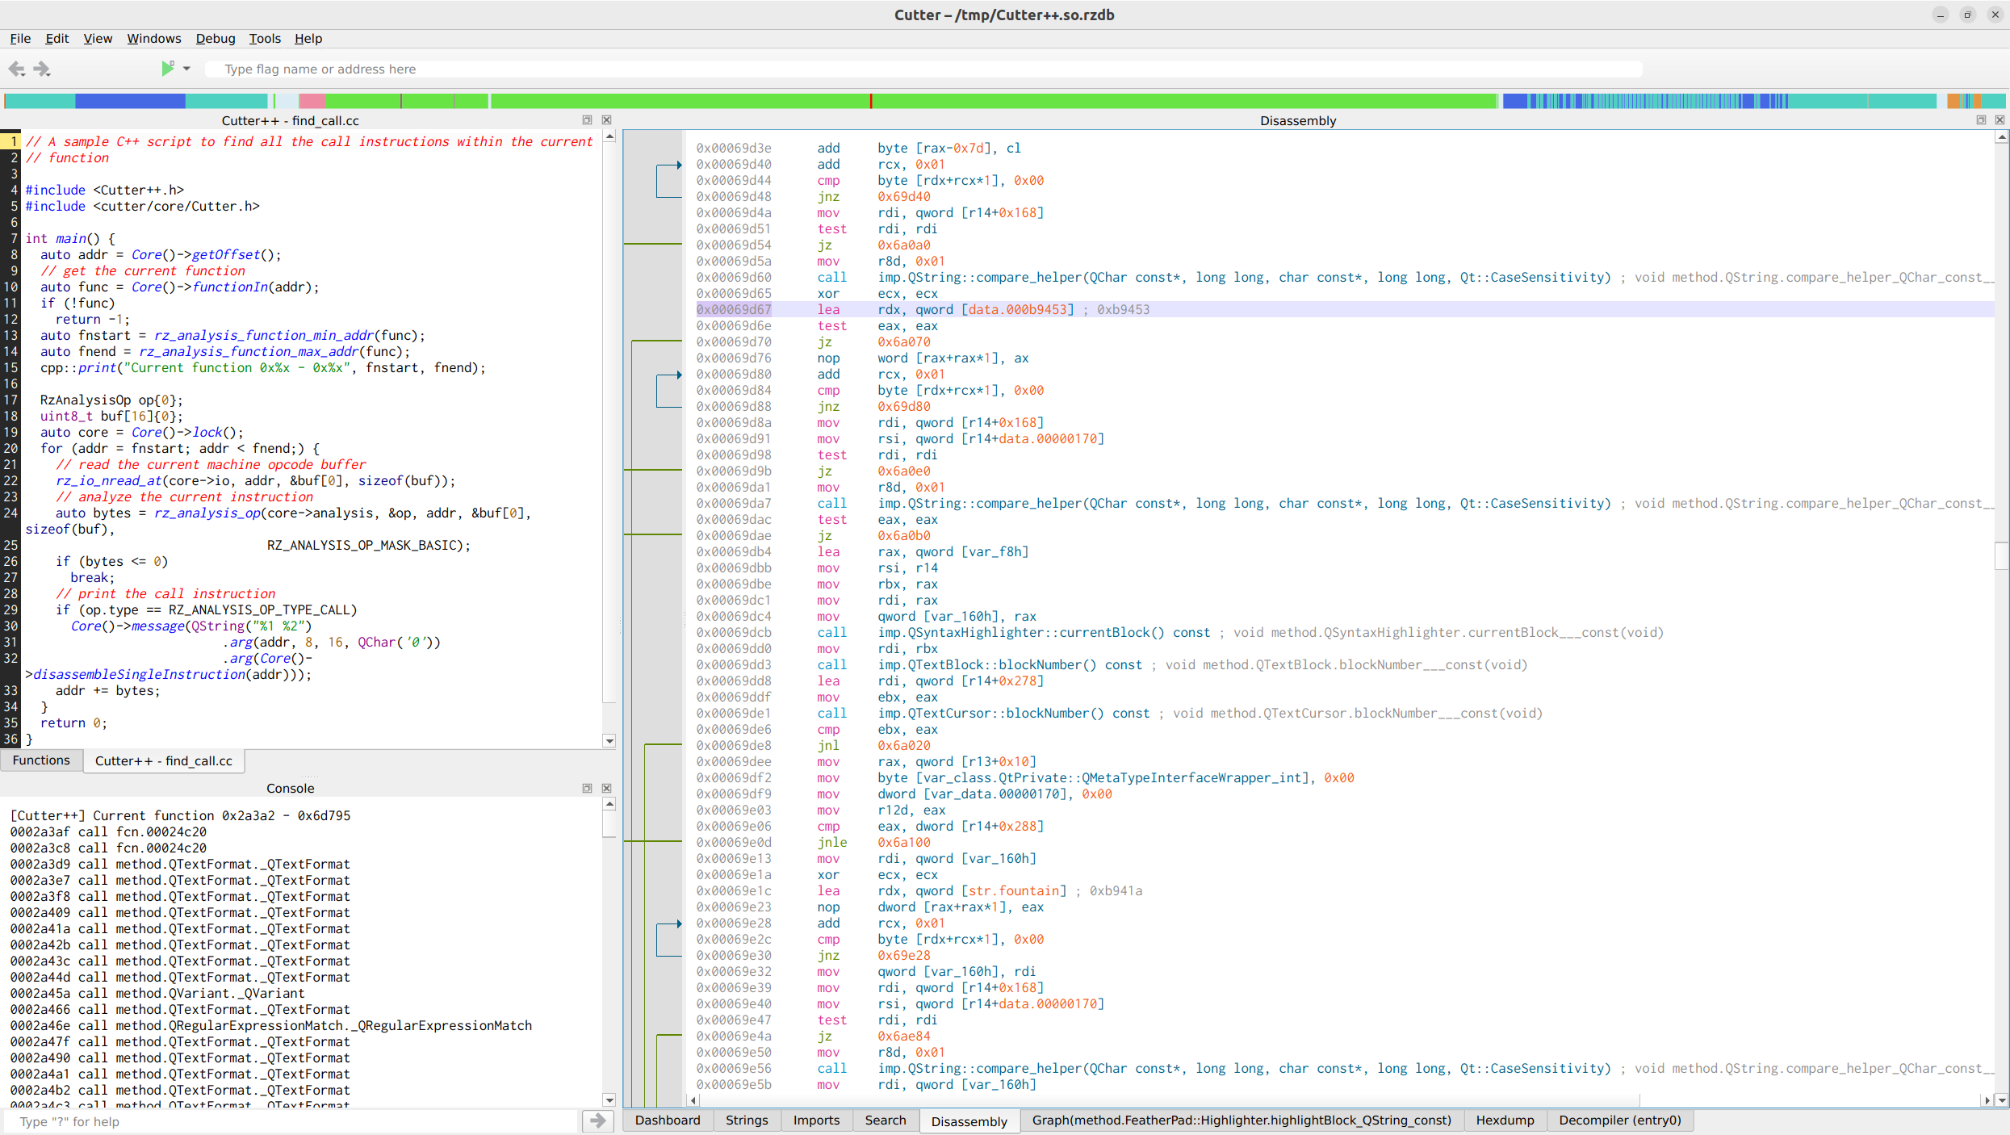
Task: Click address 0x00069dcb in disassembly
Action: coord(734,633)
